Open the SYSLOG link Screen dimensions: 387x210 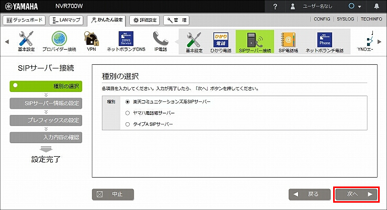point(345,19)
